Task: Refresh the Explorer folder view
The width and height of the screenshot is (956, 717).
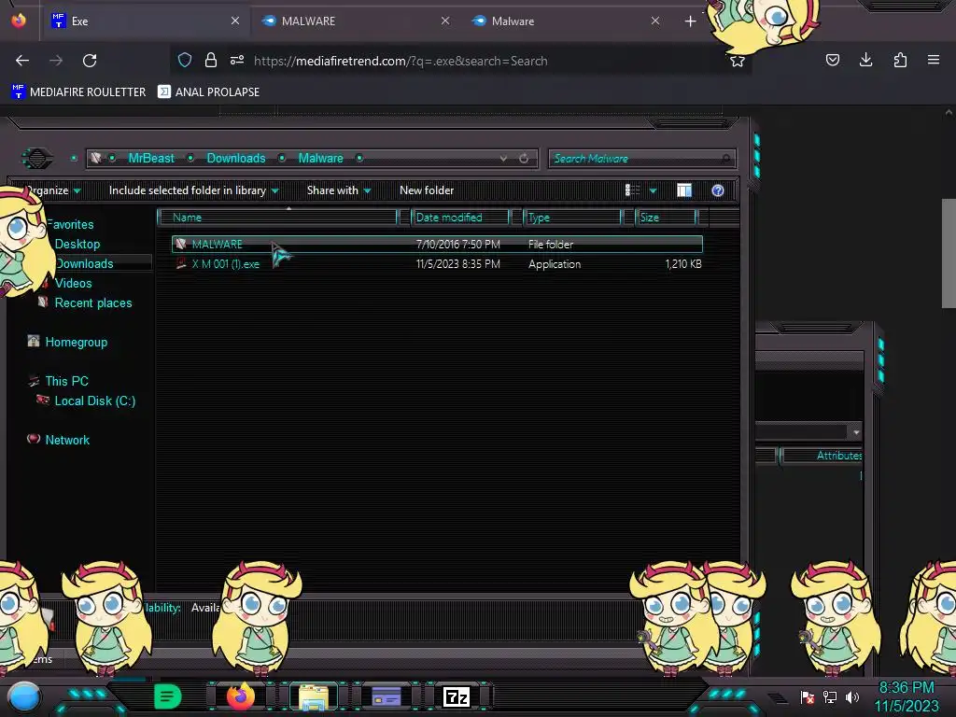Action: coord(524,159)
